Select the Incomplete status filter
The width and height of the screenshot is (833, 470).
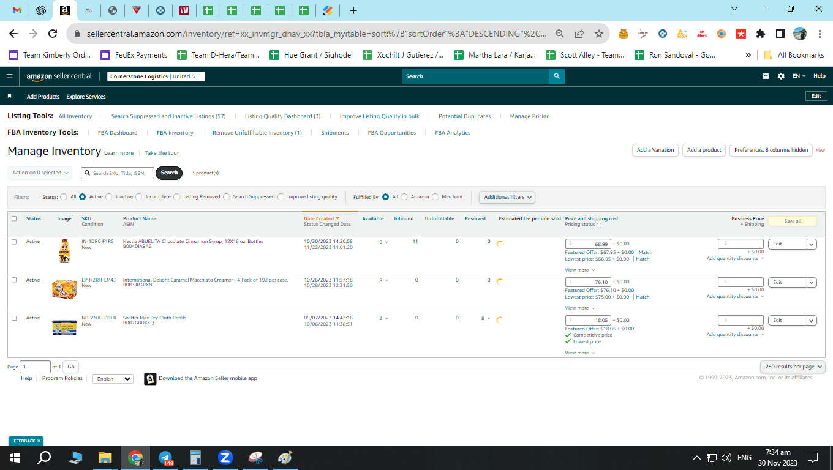(139, 197)
